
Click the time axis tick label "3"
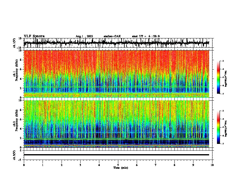[x=80, y=165]
